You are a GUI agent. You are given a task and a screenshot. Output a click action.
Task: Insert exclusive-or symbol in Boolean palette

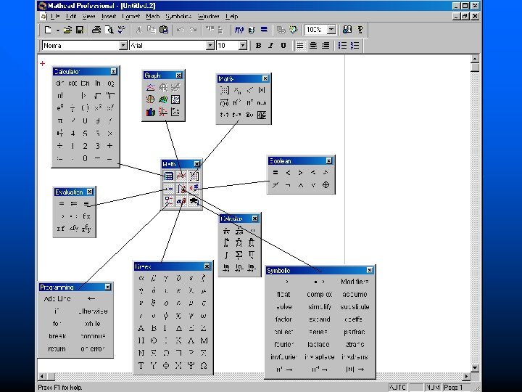click(x=326, y=185)
